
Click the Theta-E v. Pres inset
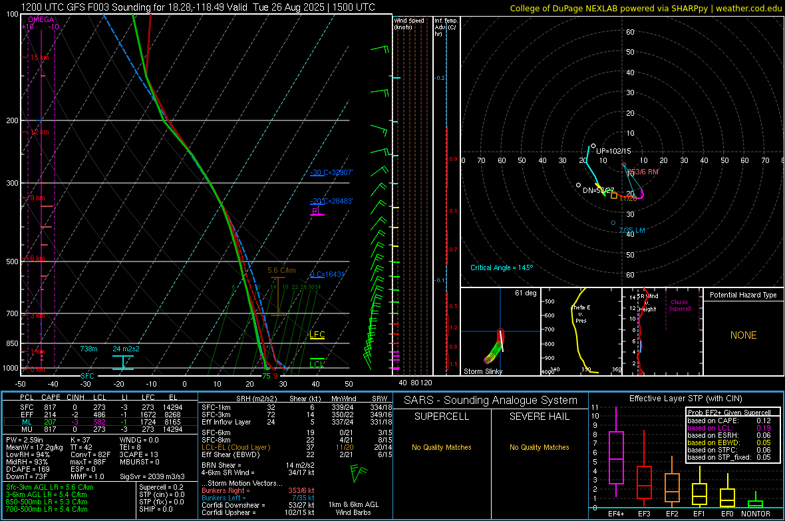(x=581, y=331)
